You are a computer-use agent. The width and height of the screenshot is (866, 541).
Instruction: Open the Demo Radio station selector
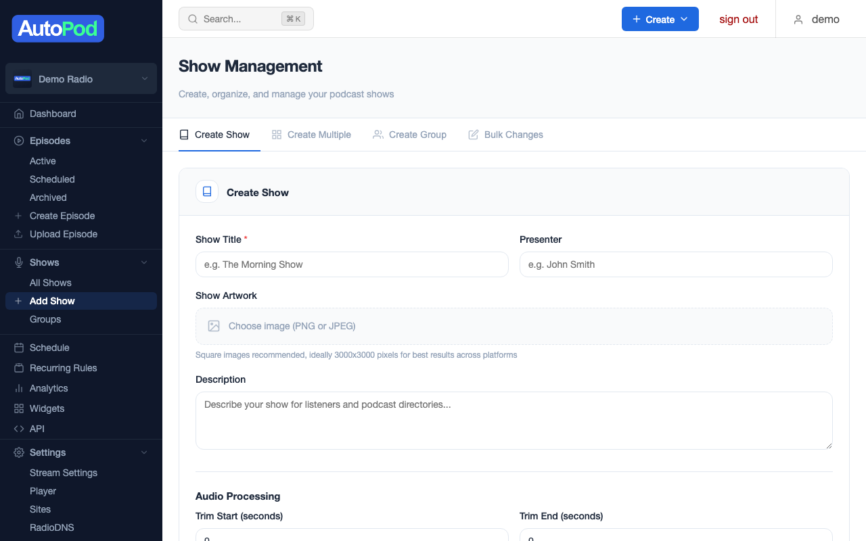(81, 78)
